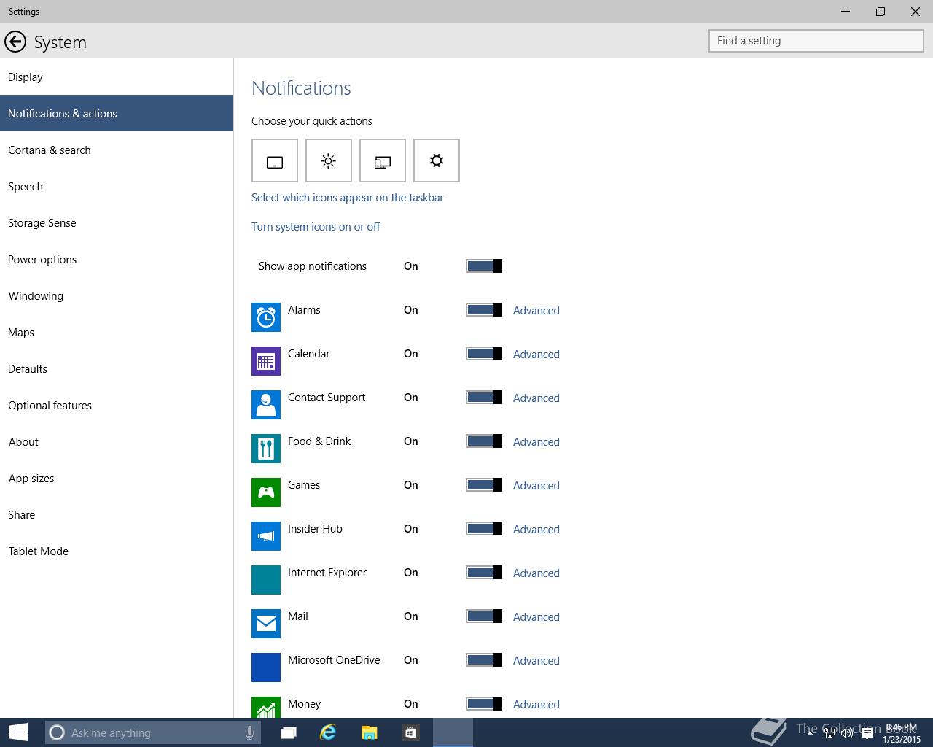
Task: Select the Tablet mode quick action tile
Action: (275, 160)
